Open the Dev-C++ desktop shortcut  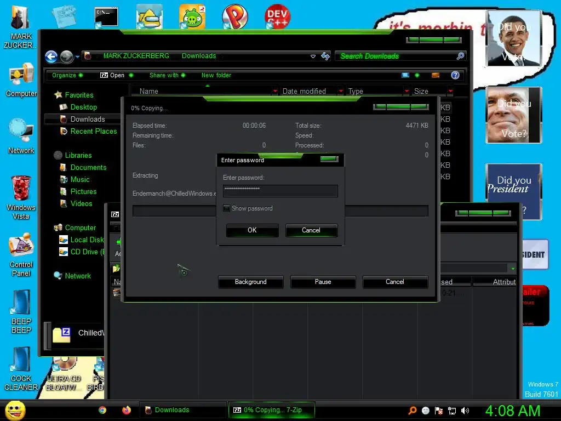[278, 16]
